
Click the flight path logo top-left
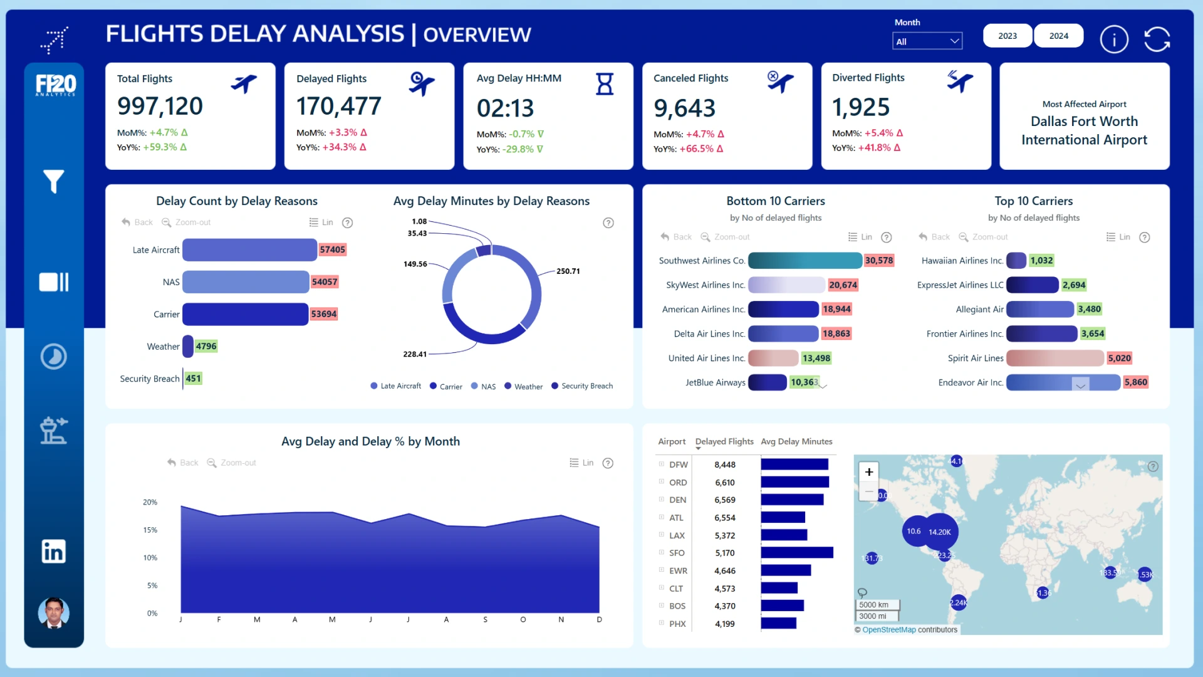click(x=55, y=40)
